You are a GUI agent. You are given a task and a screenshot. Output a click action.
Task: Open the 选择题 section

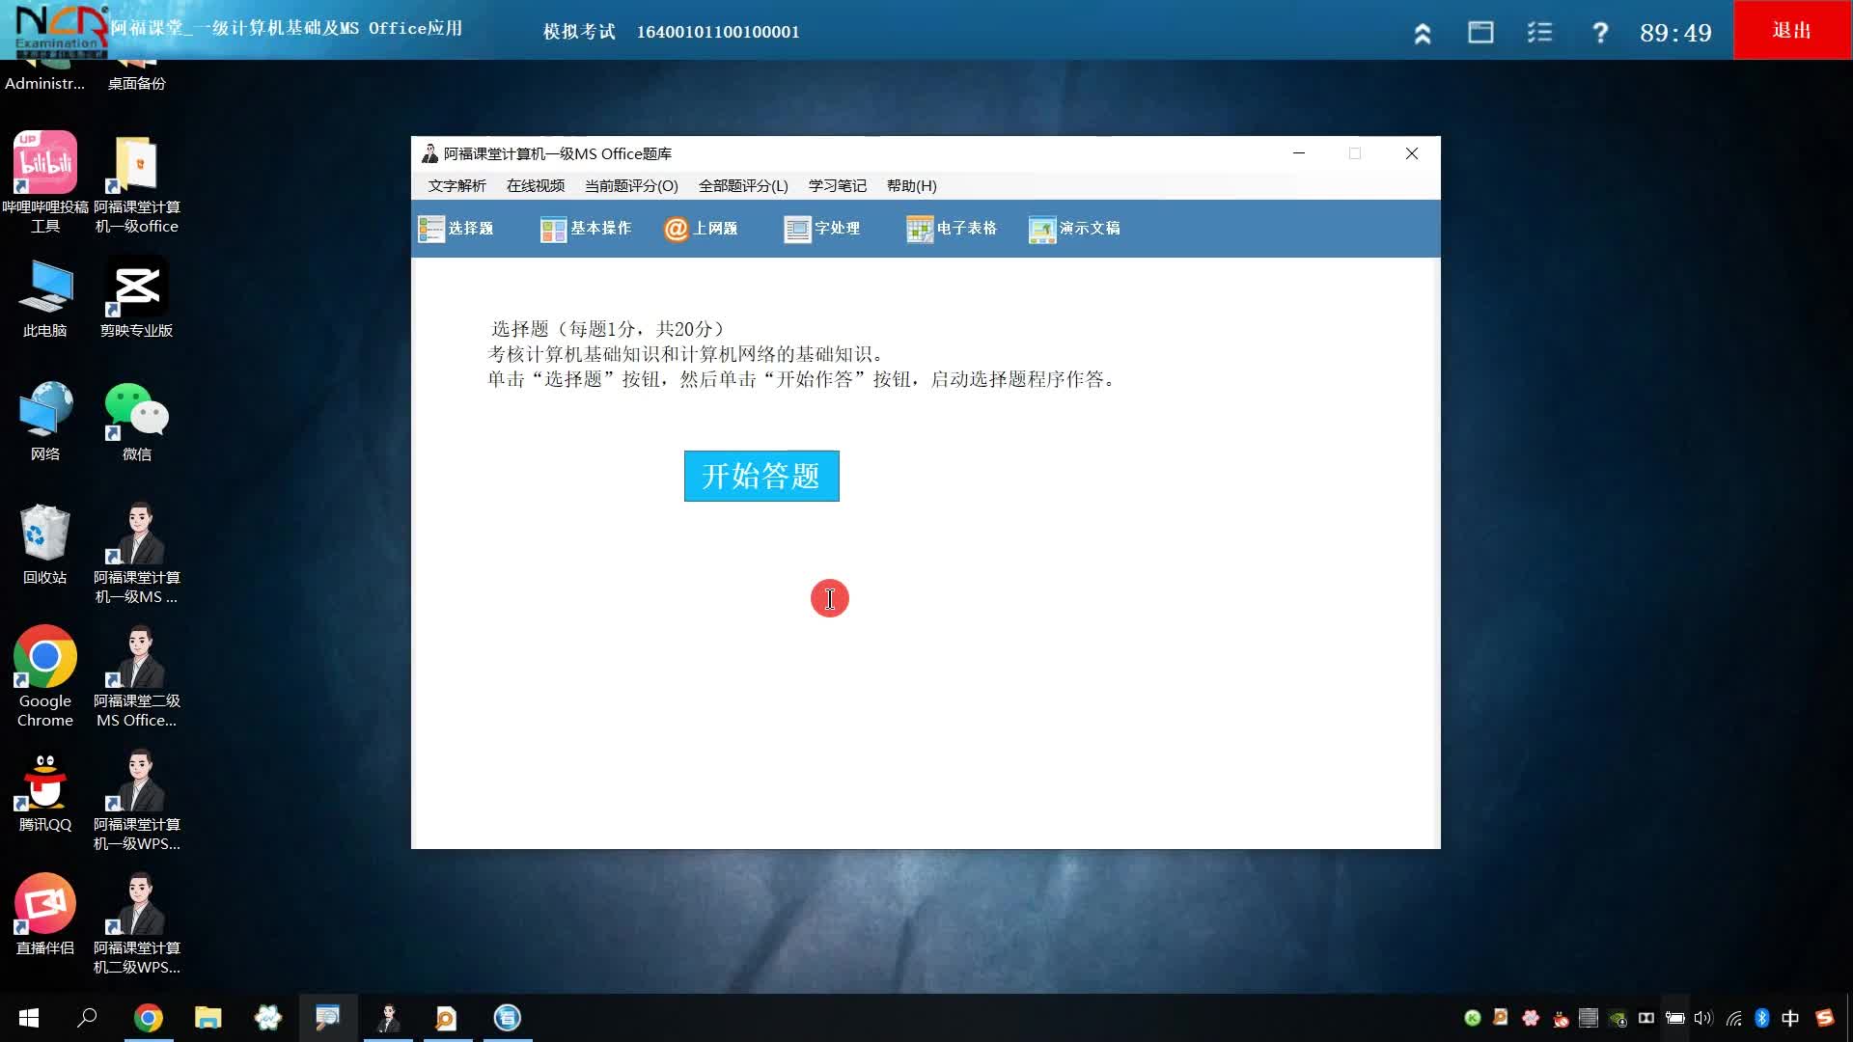[456, 229]
